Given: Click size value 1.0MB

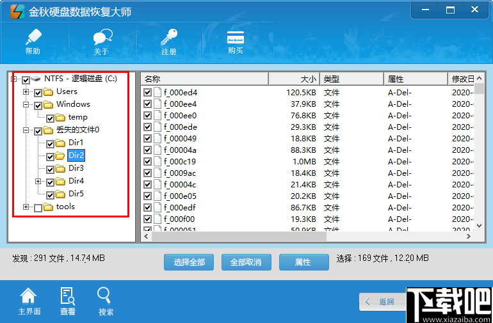Looking at the screenshot, I should pyautogui.click(x=304, y=162).
